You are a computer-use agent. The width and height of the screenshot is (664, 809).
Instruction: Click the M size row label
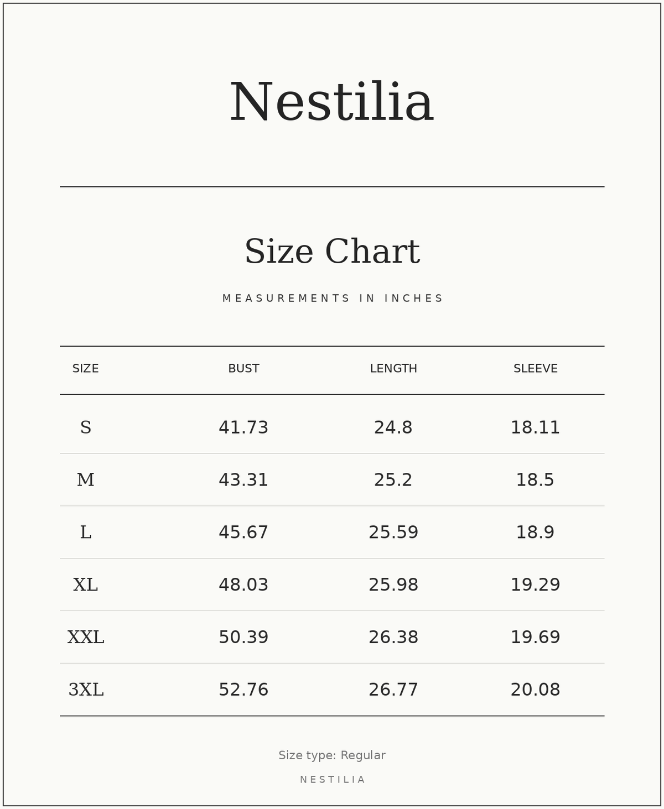click(x=86, y=480)
